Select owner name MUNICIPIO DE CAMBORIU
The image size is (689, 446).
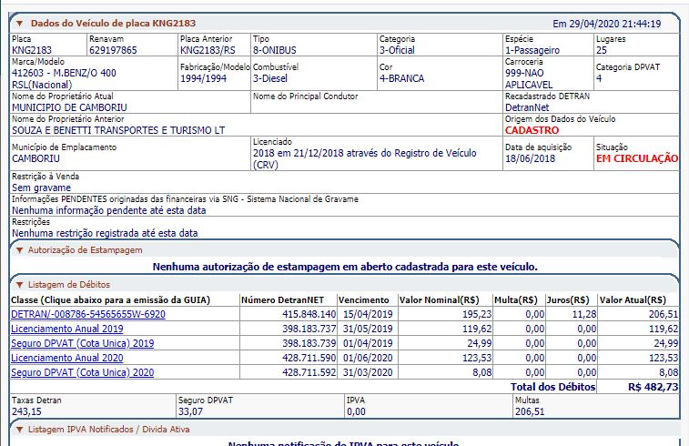69,107
